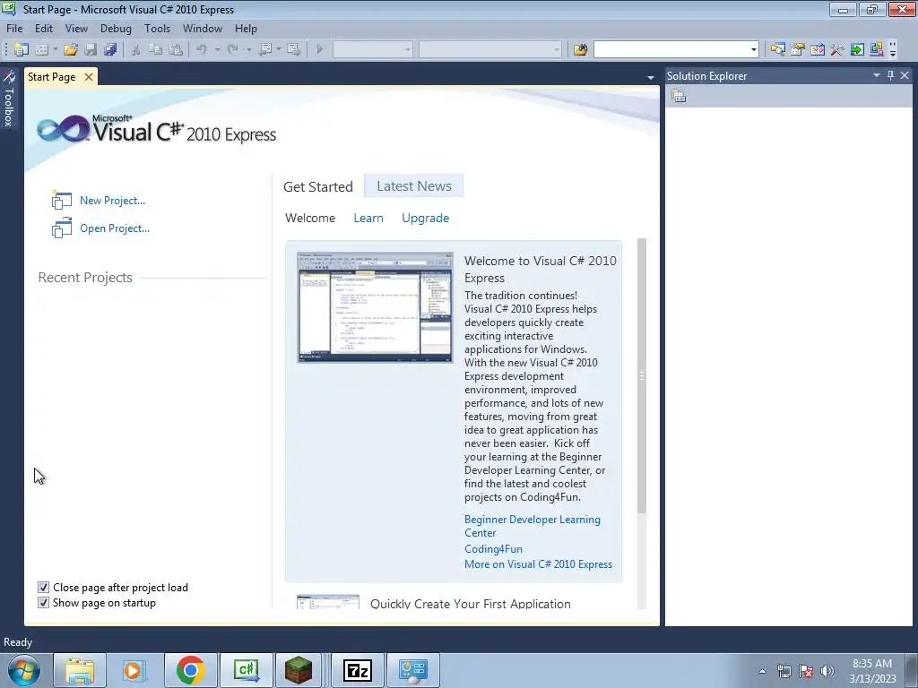Viewport: 918px width, 688px height.
Task: Open the Solution Configurations combo box
Action: pos(372,50)
